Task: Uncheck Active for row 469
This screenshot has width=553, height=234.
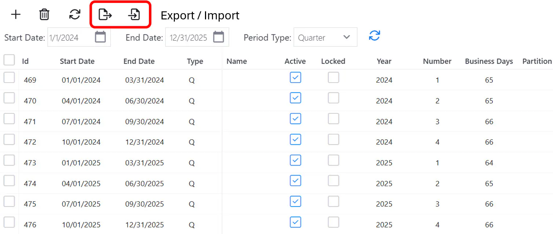Action: click(296, 78)
